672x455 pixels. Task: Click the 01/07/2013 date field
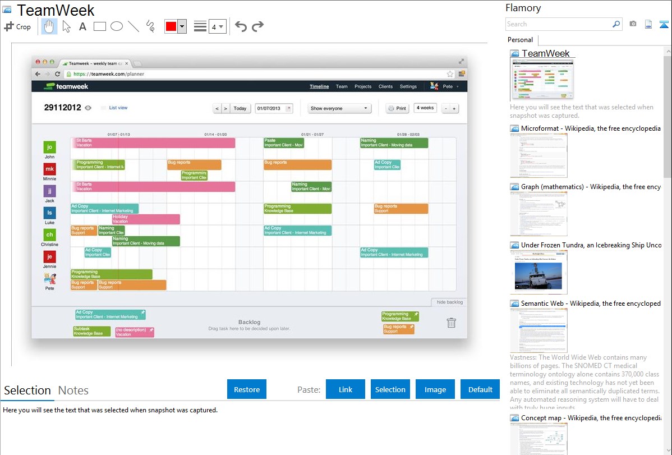[273, 108]
